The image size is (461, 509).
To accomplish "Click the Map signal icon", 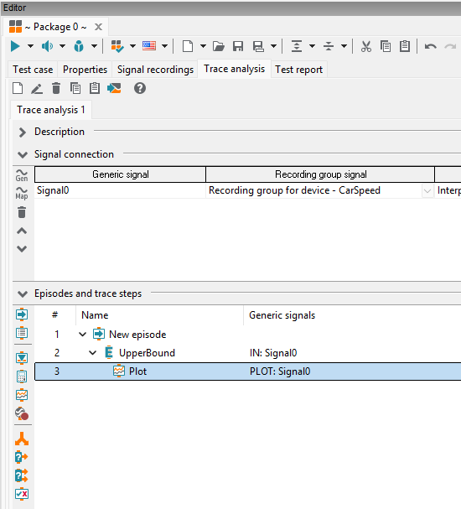I will [22, 194].
